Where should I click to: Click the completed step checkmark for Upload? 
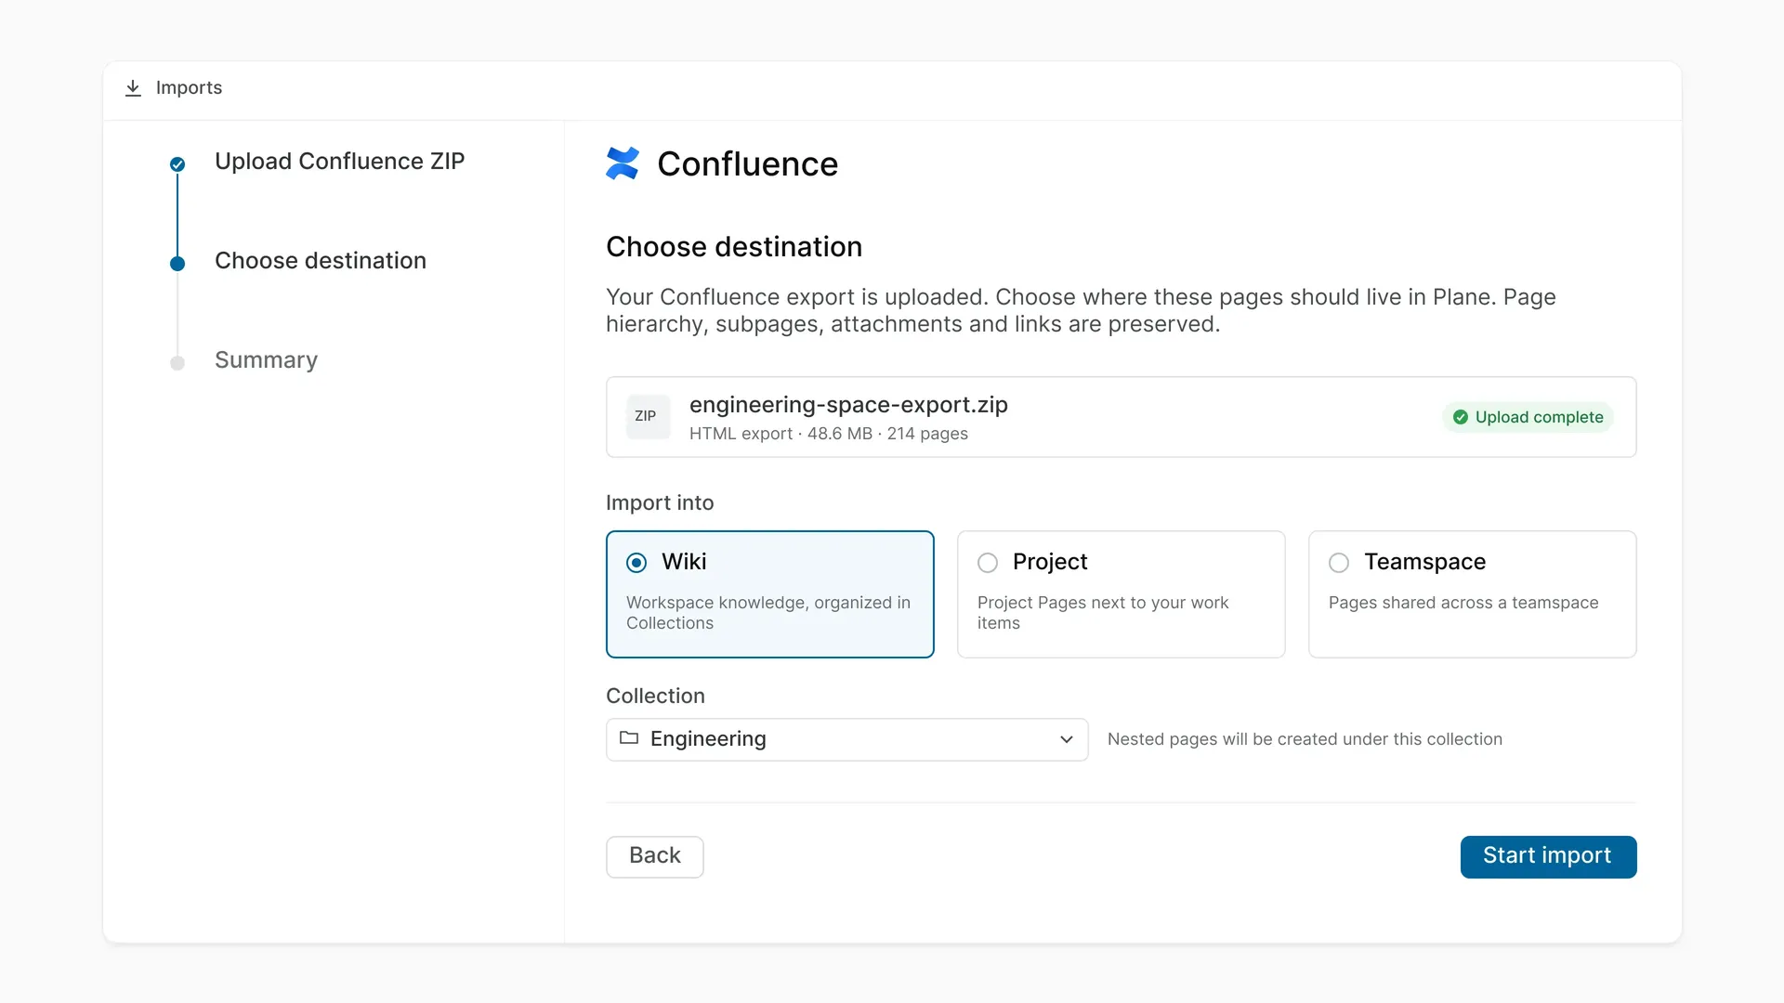(177, 164)
